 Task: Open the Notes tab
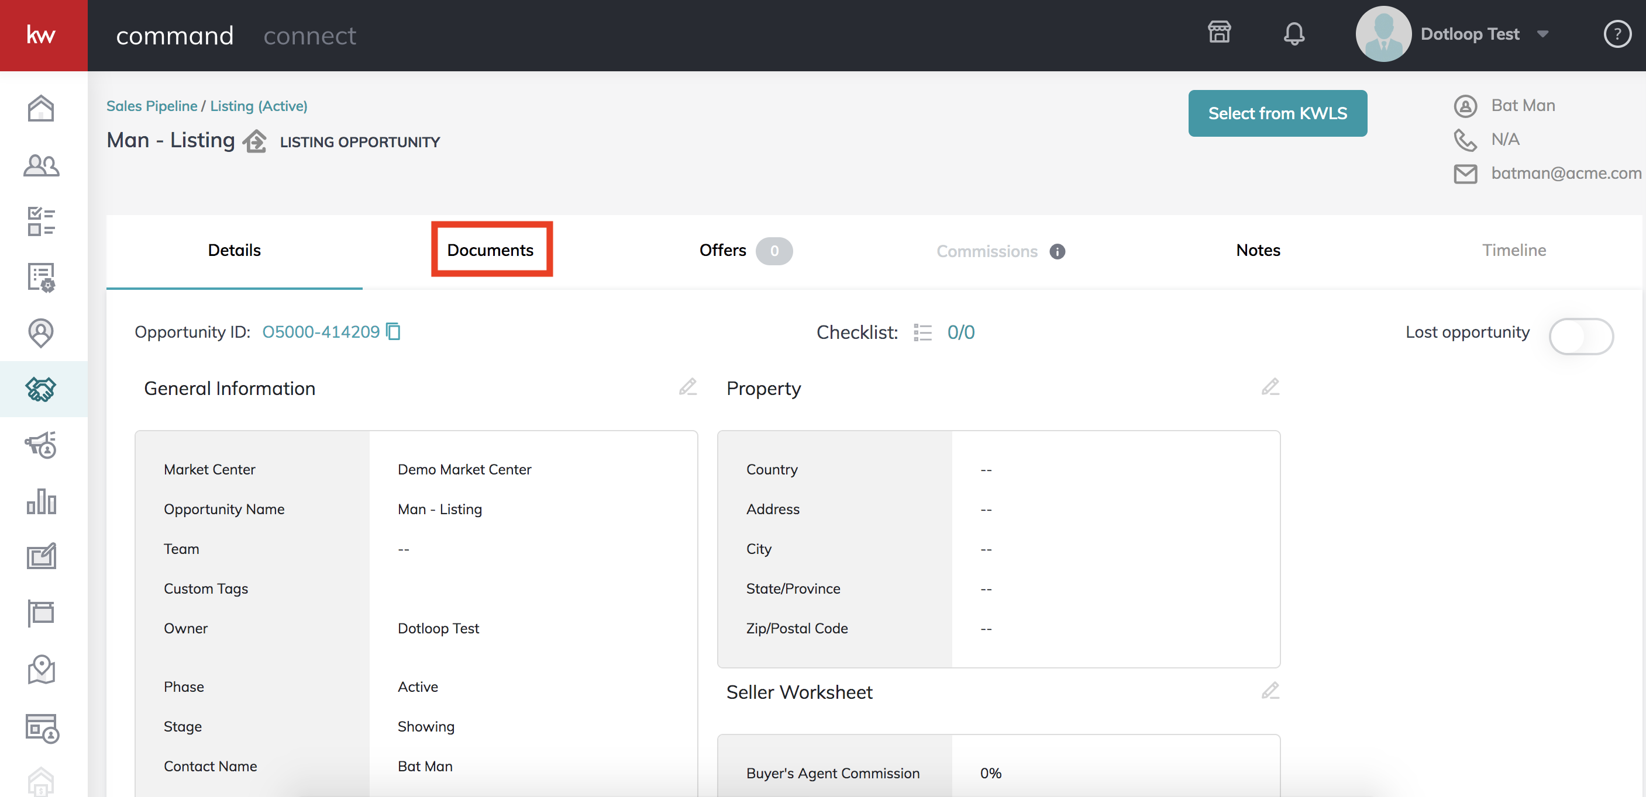click(1258, 250)
